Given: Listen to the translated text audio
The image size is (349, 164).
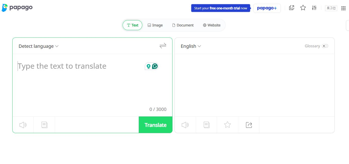Looking at the screenshot, I should [185, 125].
